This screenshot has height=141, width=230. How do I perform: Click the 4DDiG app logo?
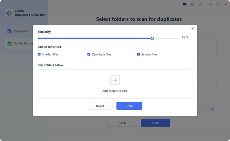[x=9, y=13]
